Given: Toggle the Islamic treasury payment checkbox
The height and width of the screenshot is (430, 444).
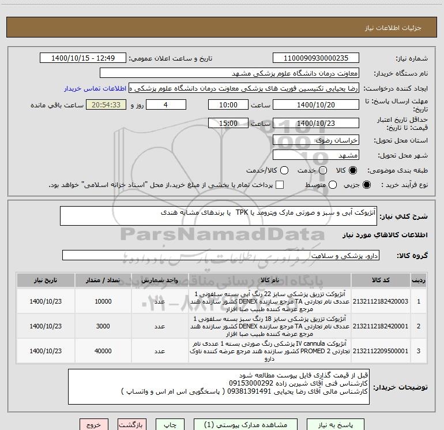Looking at the screenshot, I should pyautogui.click(x=280, y=185).
